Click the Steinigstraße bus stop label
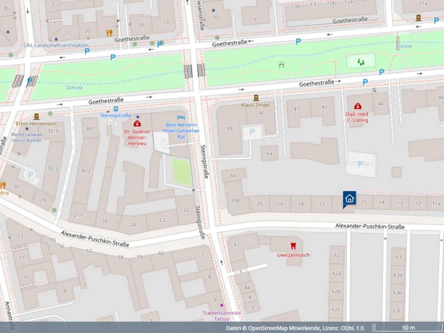Screen dimensions: 444x333 click(x=116, y=115)
